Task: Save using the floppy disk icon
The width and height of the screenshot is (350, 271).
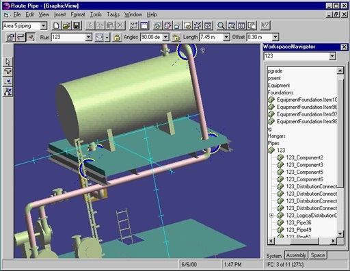Action: pos(77,25)
